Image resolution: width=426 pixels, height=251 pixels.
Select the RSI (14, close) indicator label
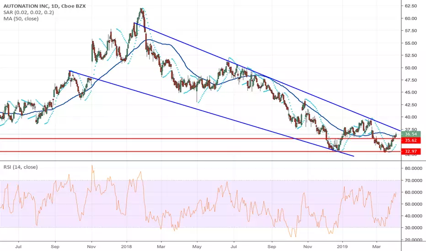[x=21, y=167]
